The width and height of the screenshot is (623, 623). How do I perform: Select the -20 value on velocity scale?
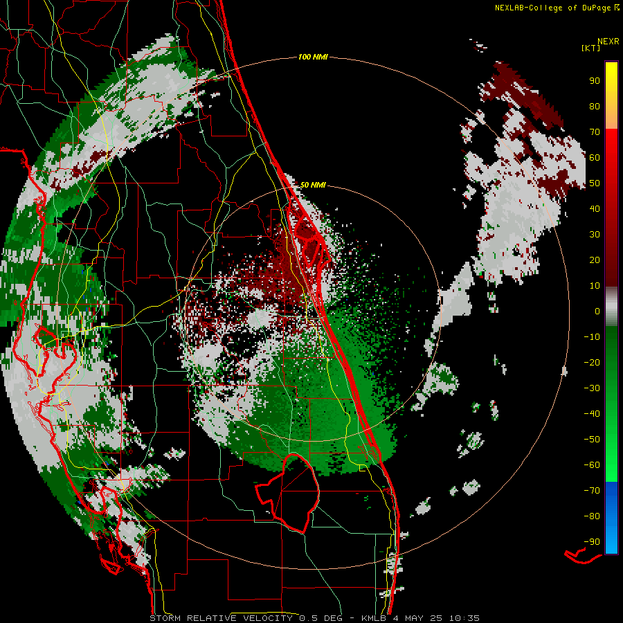(x=592, y=362)
